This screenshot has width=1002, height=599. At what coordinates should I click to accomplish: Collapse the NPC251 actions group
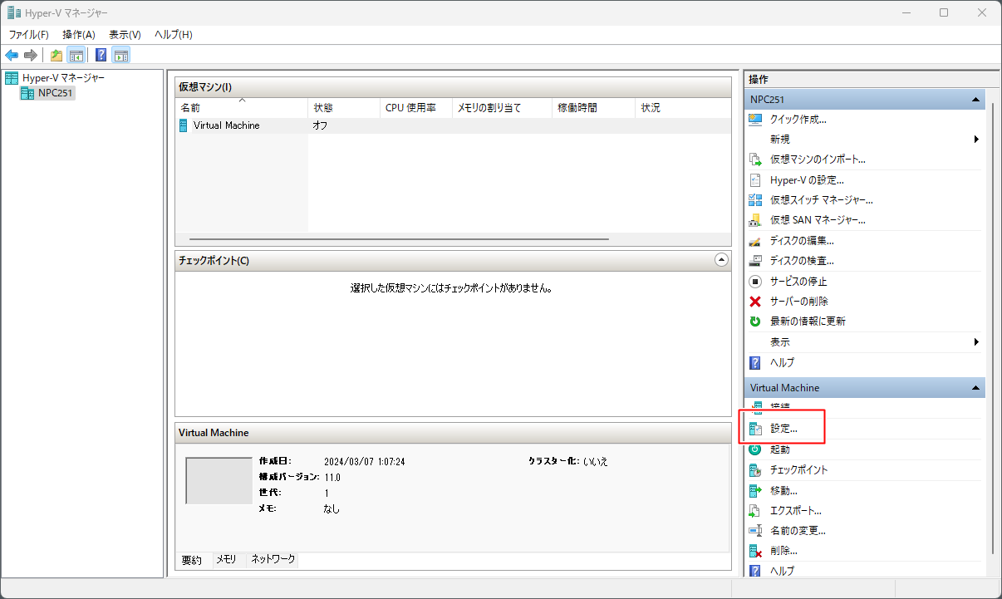[x=975, y=100]
